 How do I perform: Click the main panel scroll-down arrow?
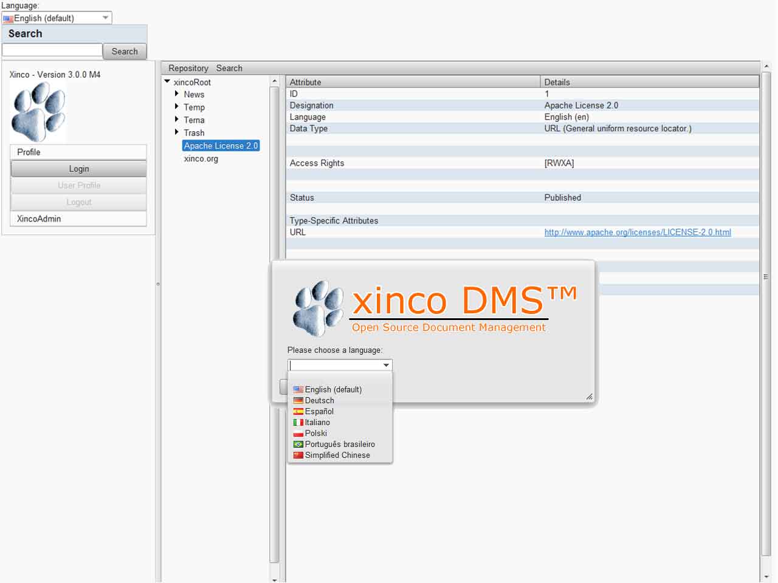(x=766, y=576)
